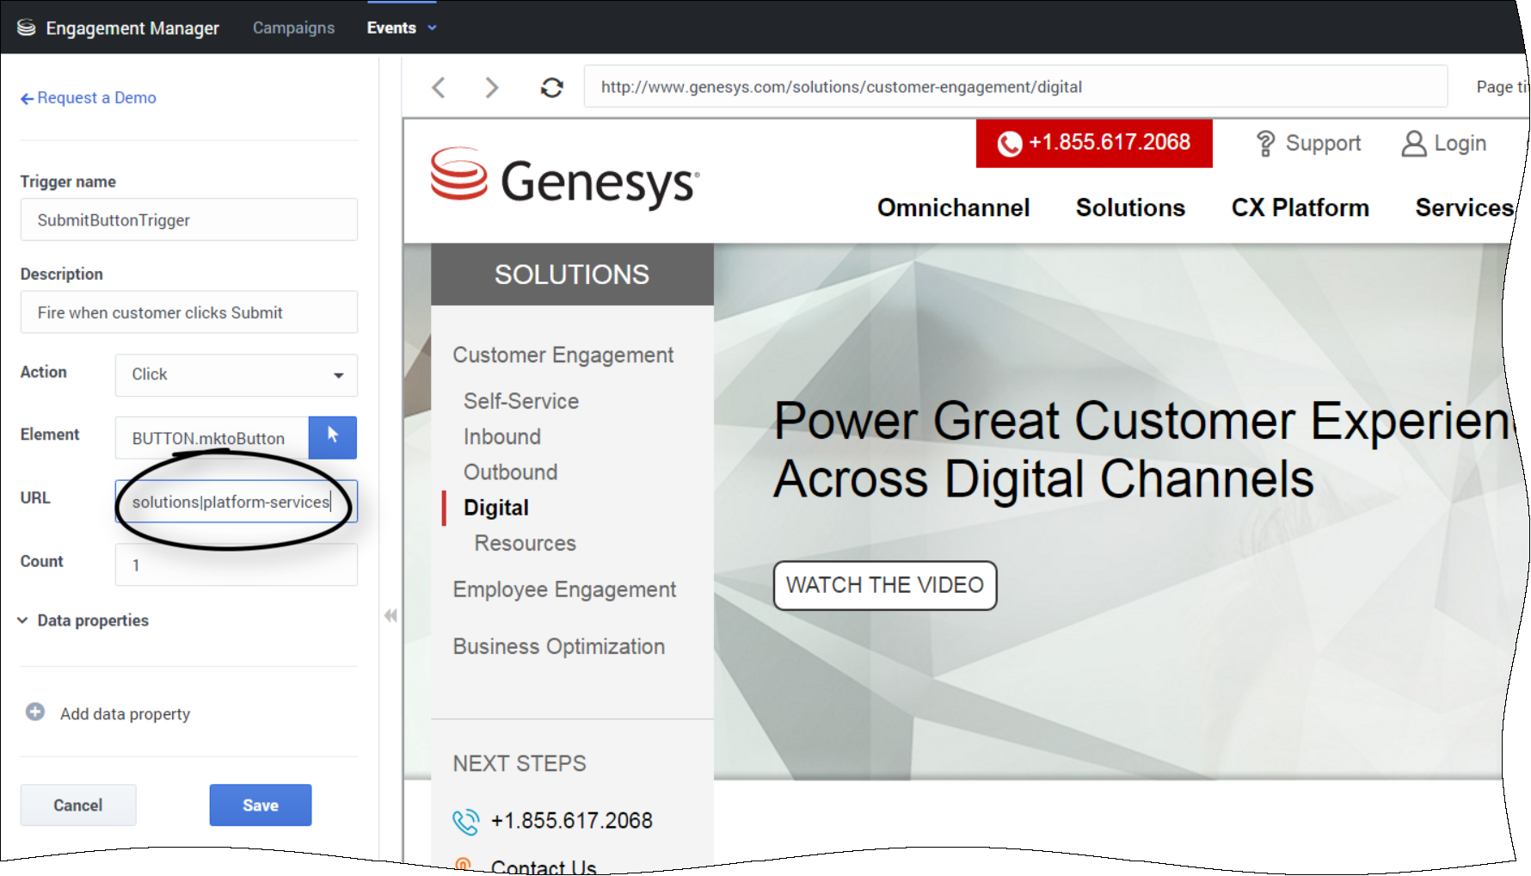
Task: Activate the element picker cursor button
Action: coord(332,437)
